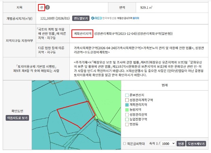211x153 pixels.
Task: Click the 범례 legend header
Action: click(165, 85)
